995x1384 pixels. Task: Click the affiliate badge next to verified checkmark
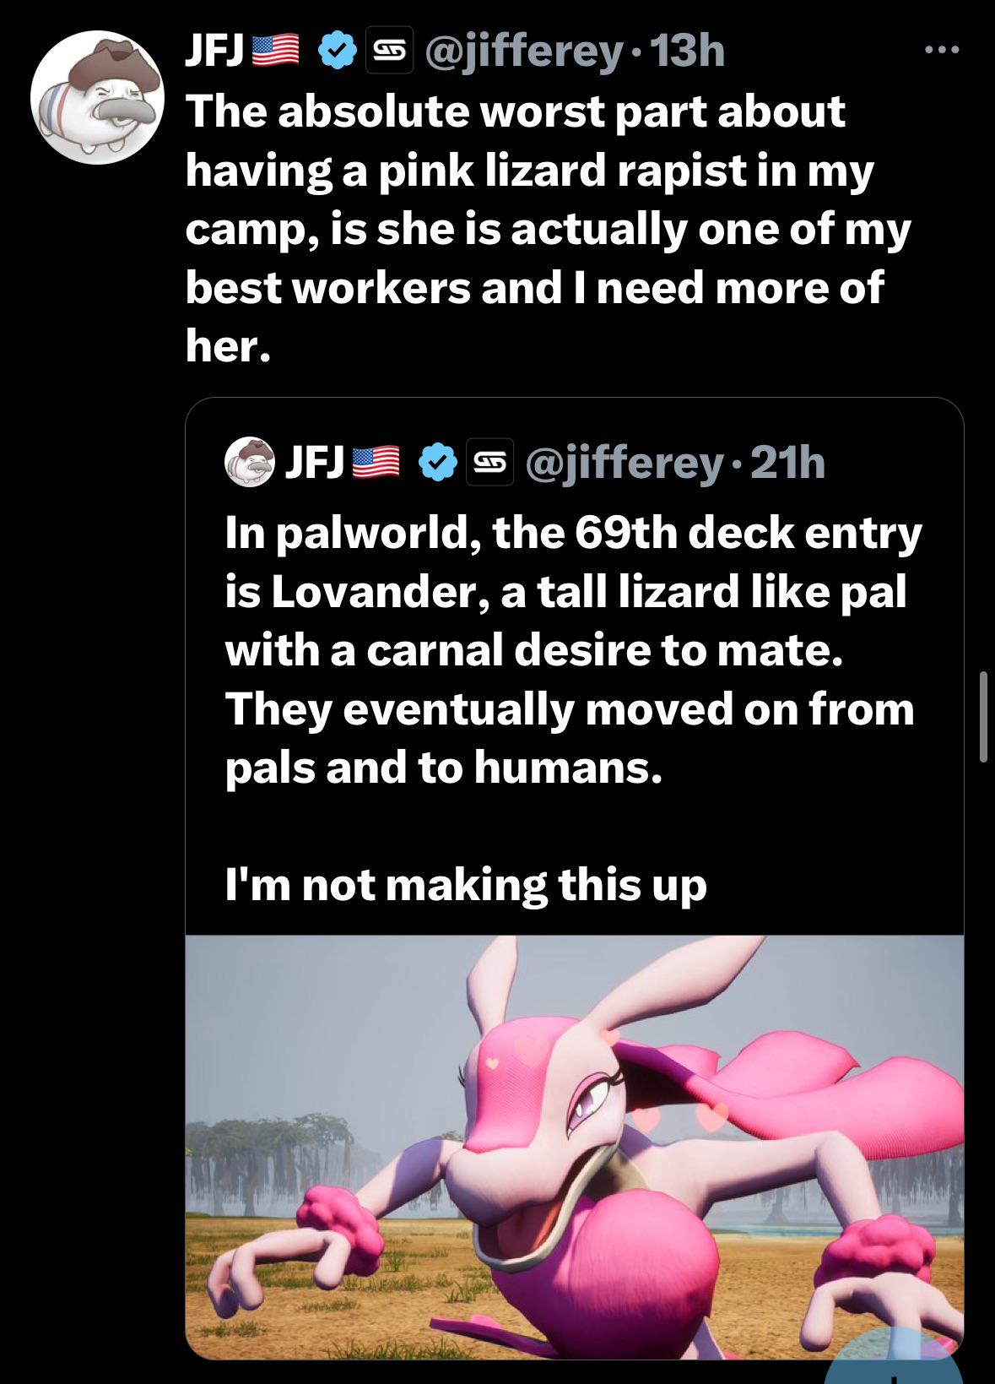389,52
